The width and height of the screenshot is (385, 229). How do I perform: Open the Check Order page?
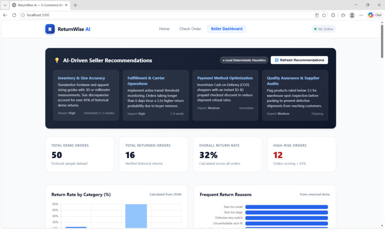pyautogui.click(x=190, y=29)
